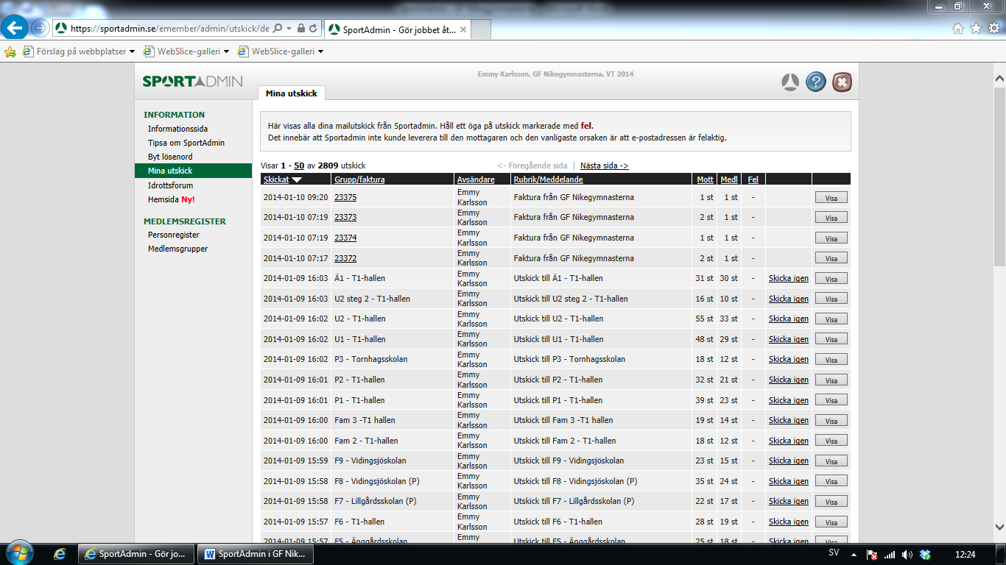
Task: Open favorites star icon at top right
Action: 976,29
